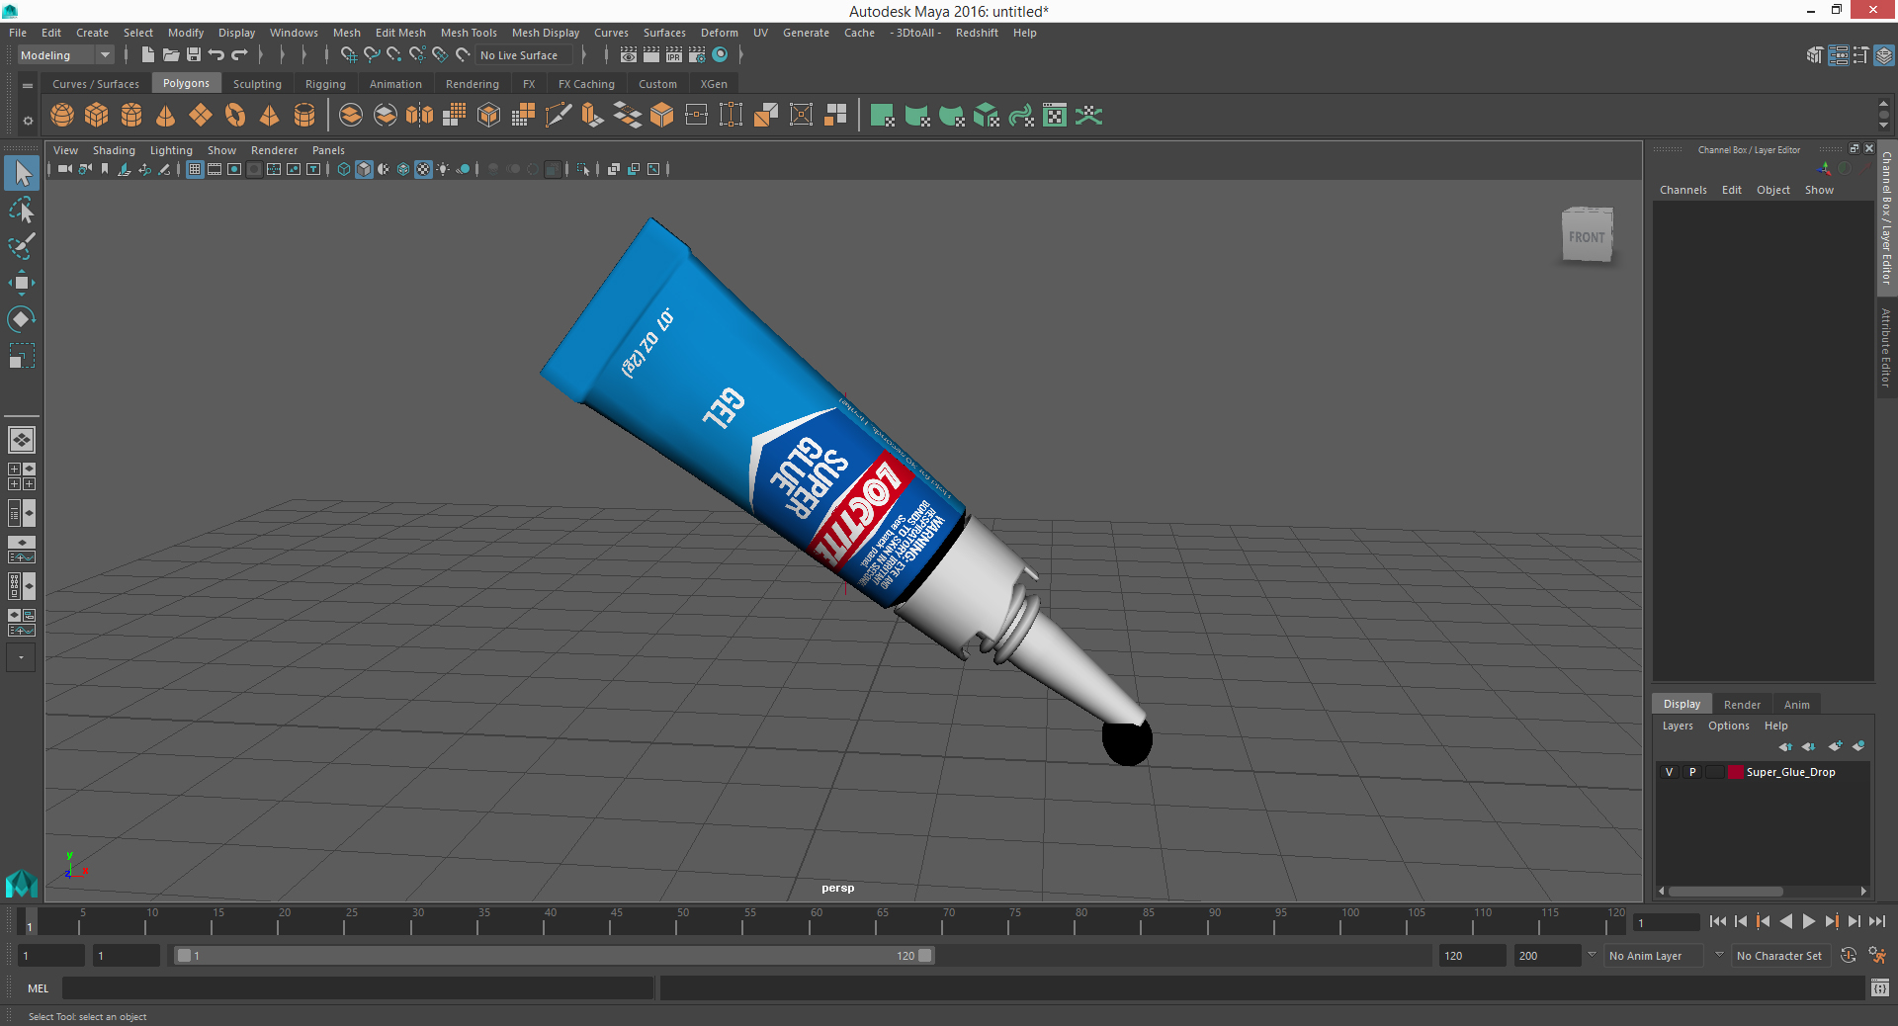Viewport: 1898px width, 1026px height.
Task: Click the New Scene icon
Action: tap(147, 55)
